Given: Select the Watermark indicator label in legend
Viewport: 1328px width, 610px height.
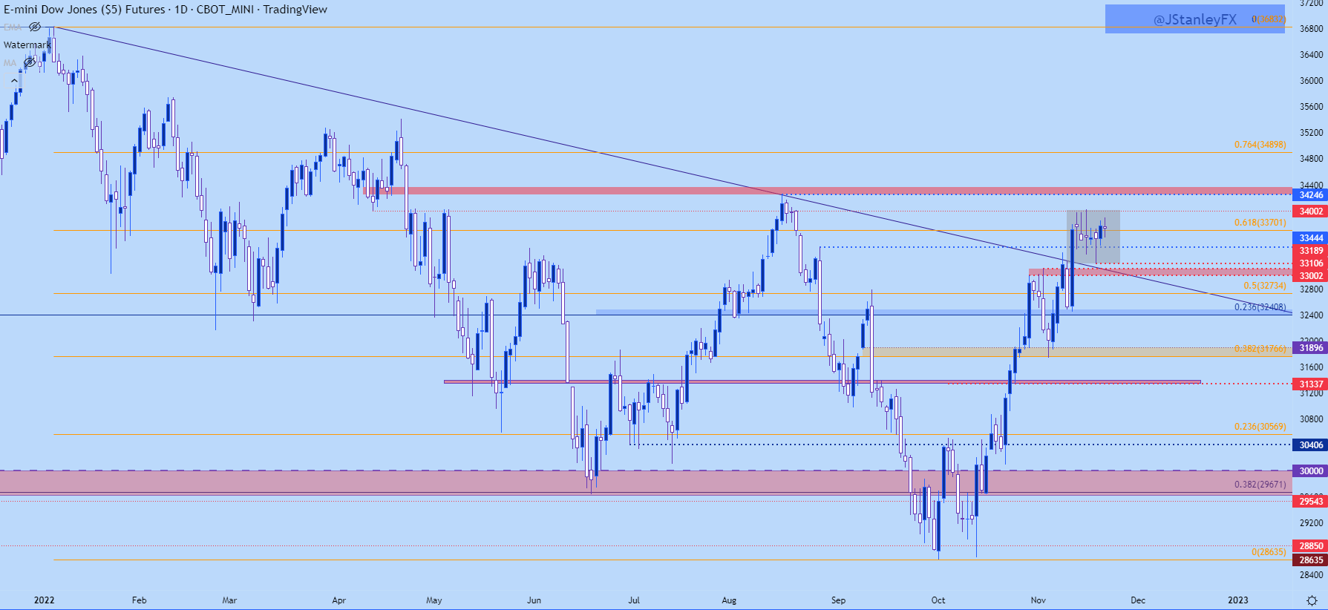Looking at the screenshot, I should [x=27, y=45].
